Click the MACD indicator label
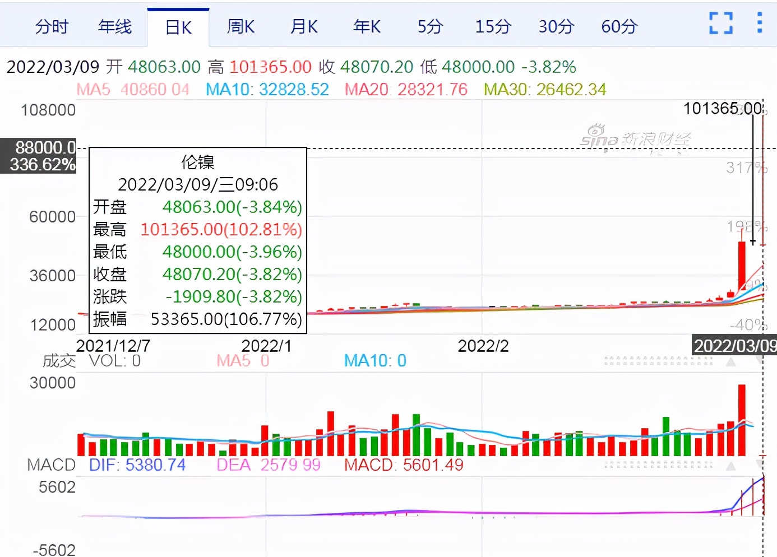This screenshot has height=557, width=777. pyautogui.click(x=50, y=465)
